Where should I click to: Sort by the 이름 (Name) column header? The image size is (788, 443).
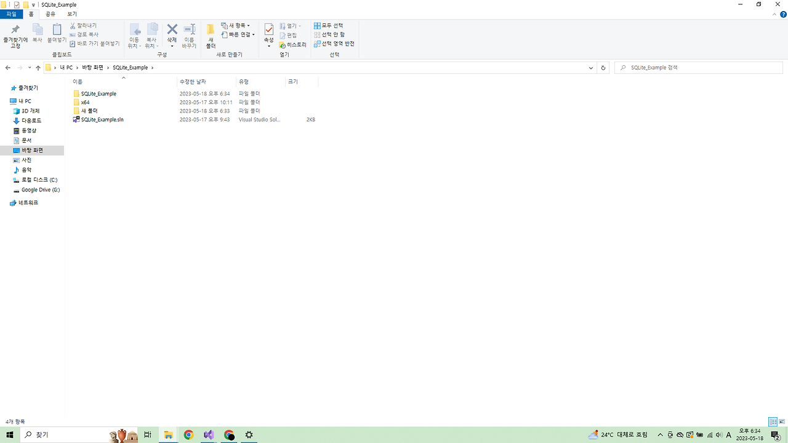(x=124, y=81)
